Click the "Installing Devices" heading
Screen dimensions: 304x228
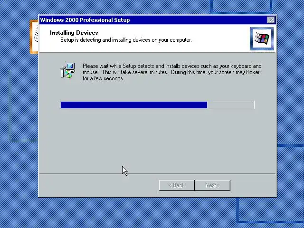74,33
